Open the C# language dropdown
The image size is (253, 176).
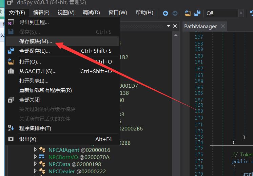(x=241, y=13)
